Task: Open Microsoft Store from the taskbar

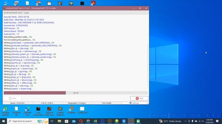Action: (67, 121)
